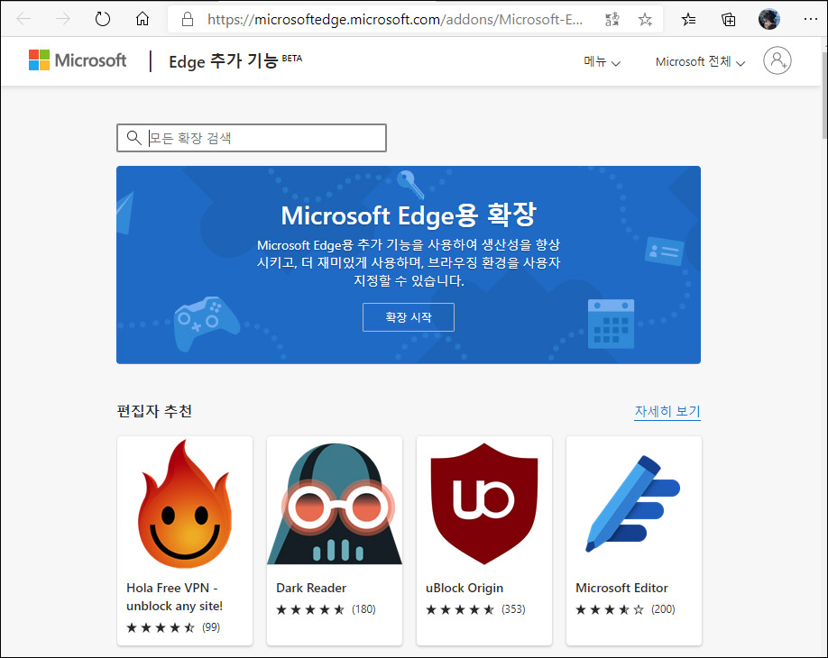Click the browser Forward arrow
Image resolution: width=828 pixels, height=658 pixels.
63,20
